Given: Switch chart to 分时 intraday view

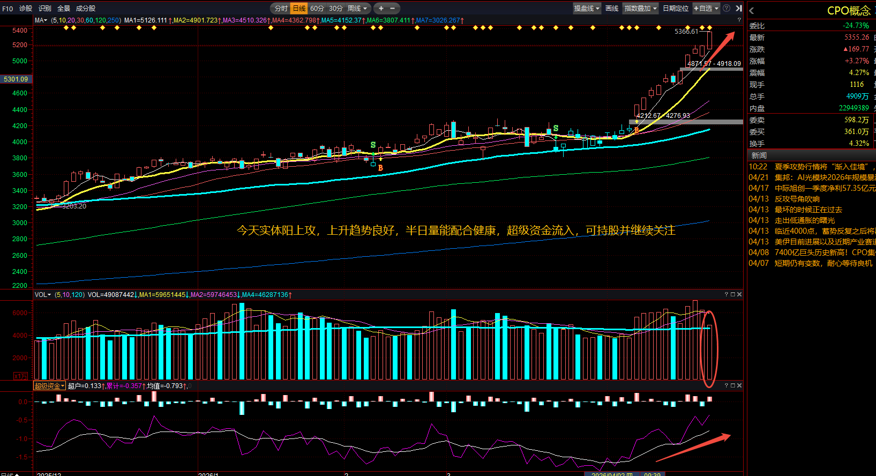Looking at the screenshot, I should coord(281,9).
